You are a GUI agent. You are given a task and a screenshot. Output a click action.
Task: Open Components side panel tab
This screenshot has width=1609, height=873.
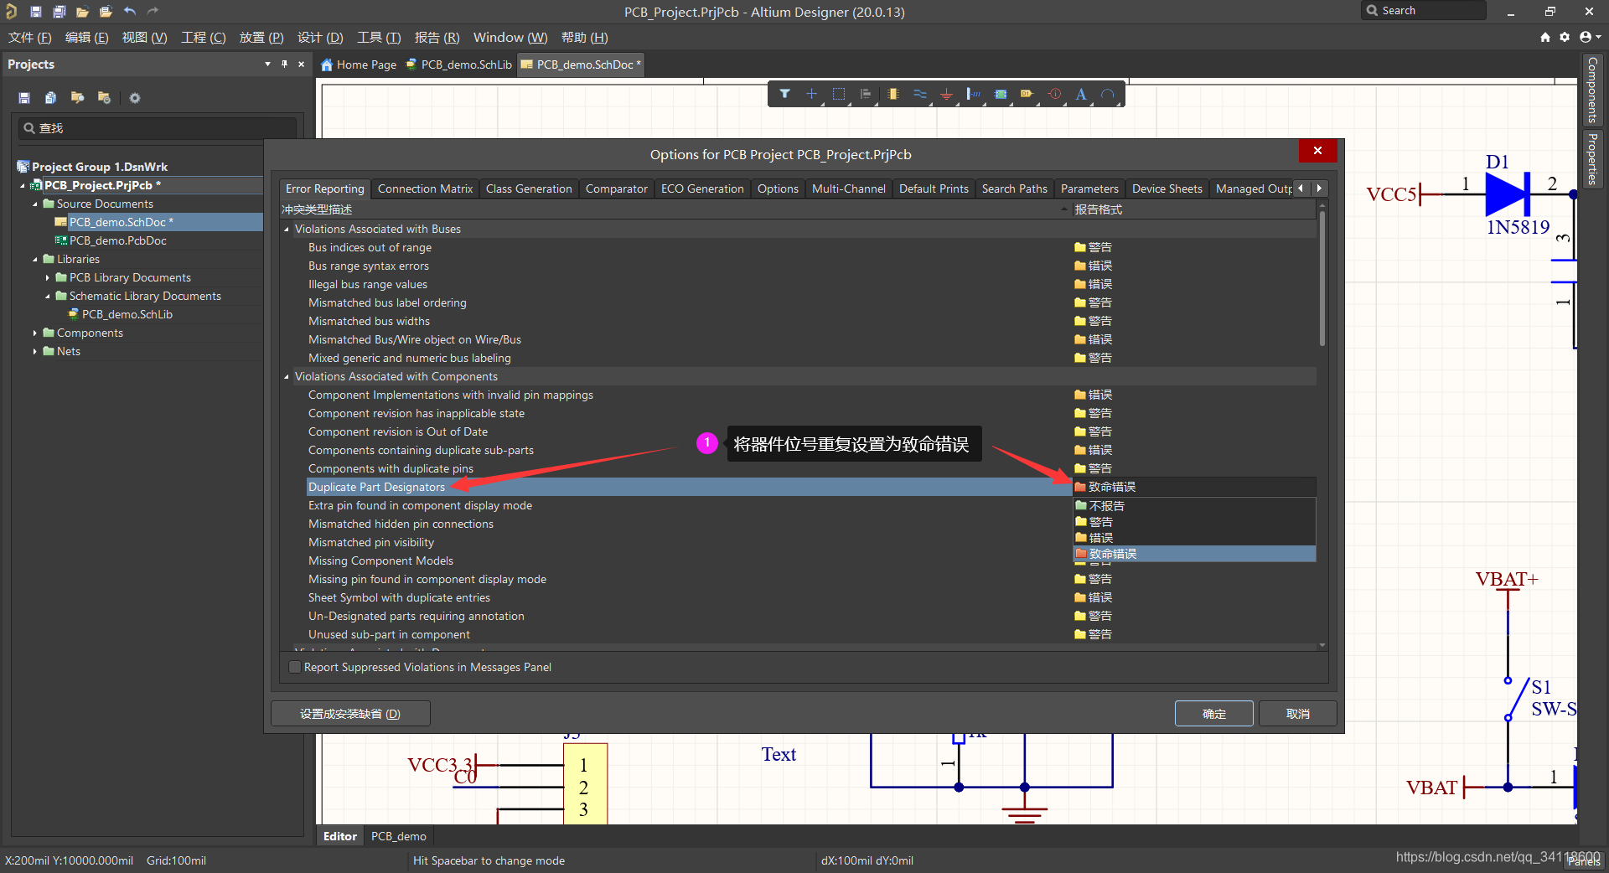click(1592, 90)
